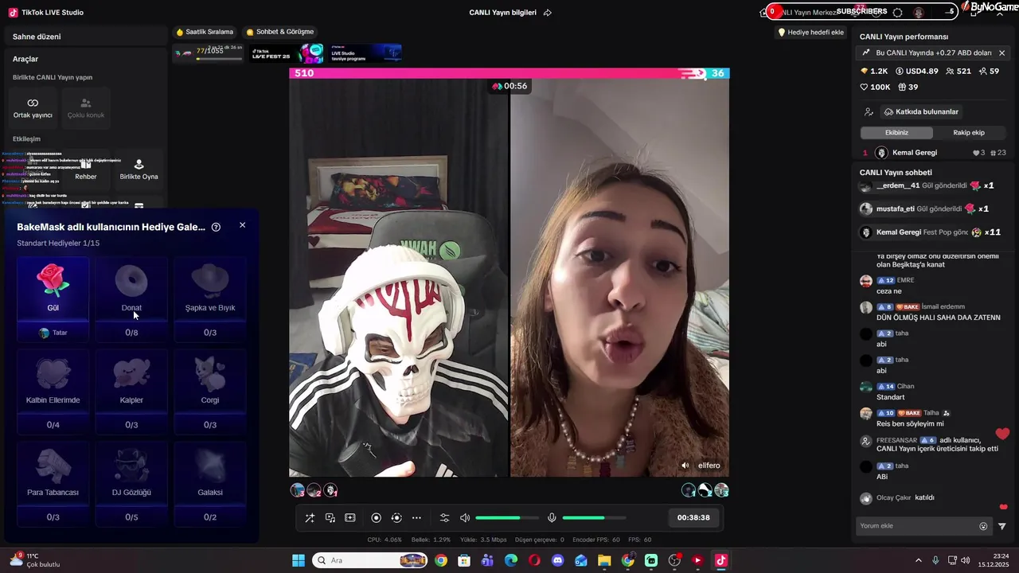Open chat filter icon near comment box
The height and width of the screenshot is (573, 1019).
(1002, 526)
